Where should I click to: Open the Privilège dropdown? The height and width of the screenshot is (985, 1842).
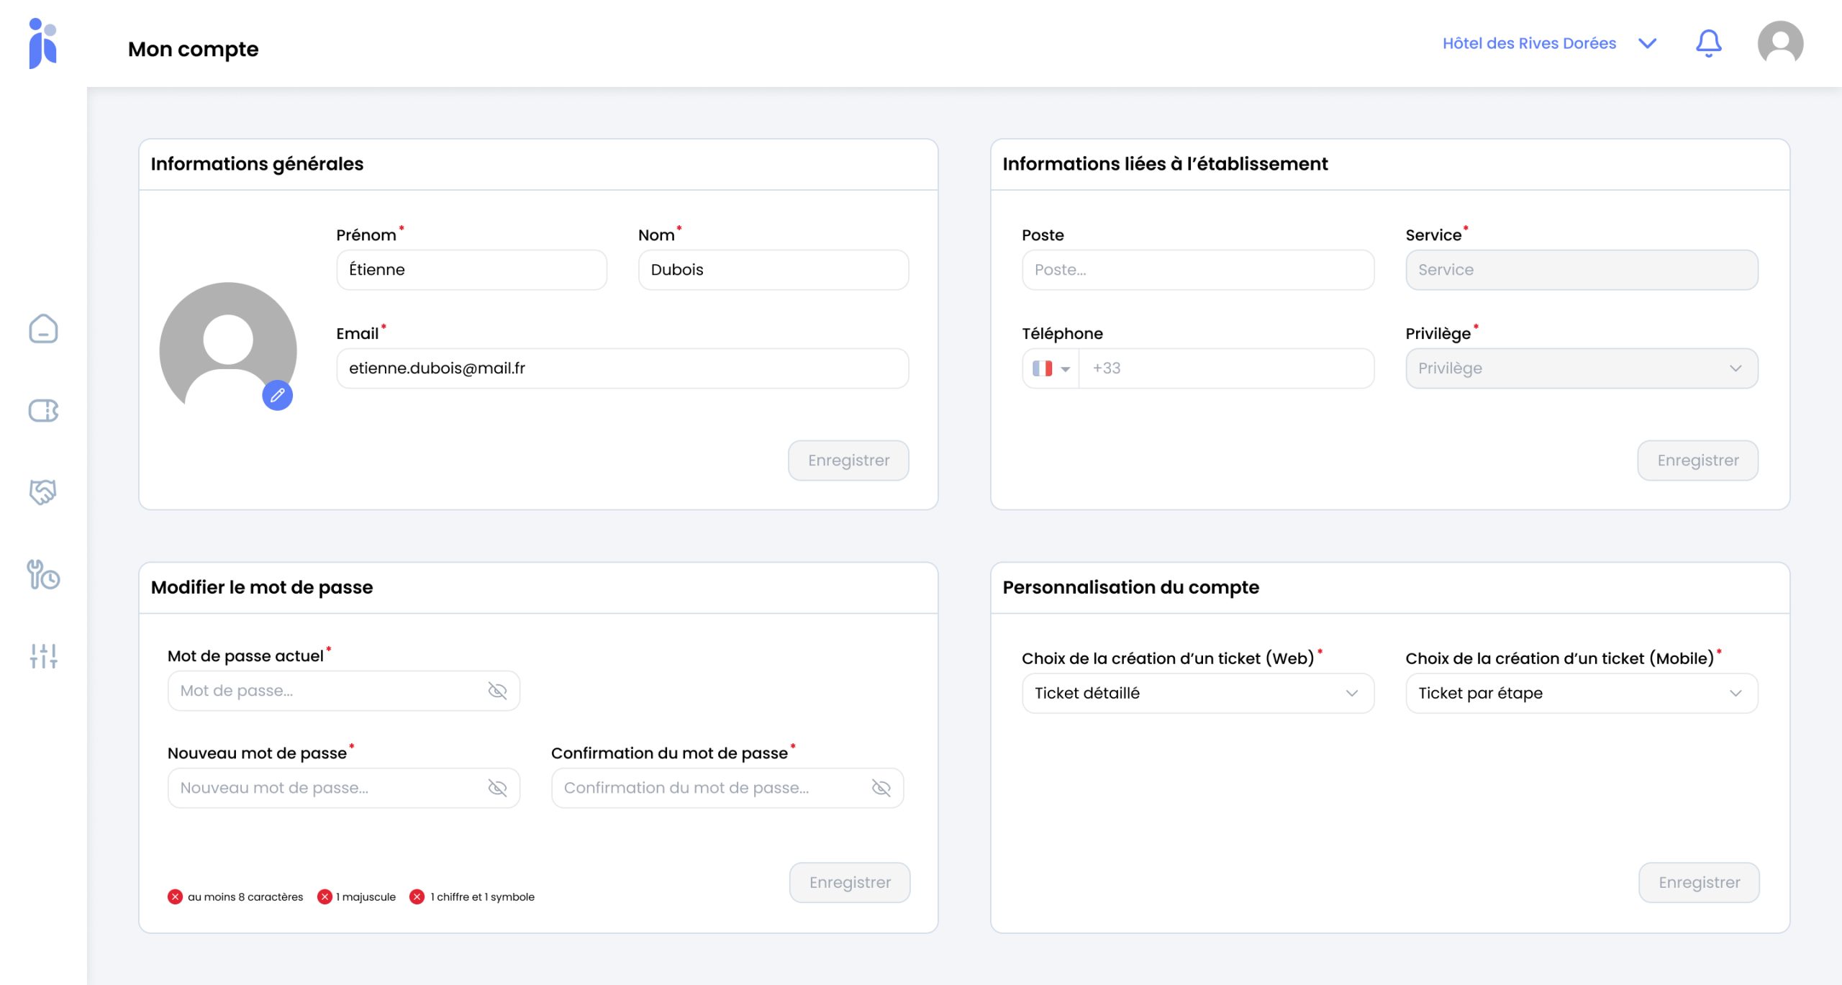1581,368
